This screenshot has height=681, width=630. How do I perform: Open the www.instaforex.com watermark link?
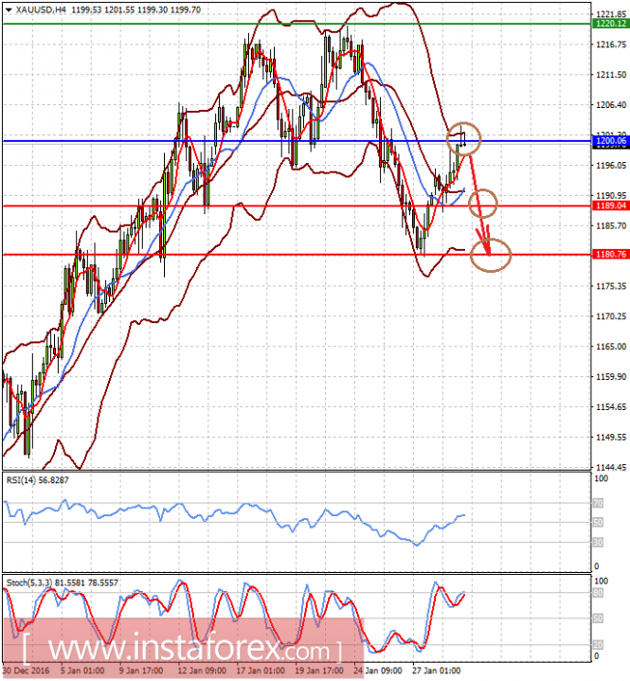(183, 650)
